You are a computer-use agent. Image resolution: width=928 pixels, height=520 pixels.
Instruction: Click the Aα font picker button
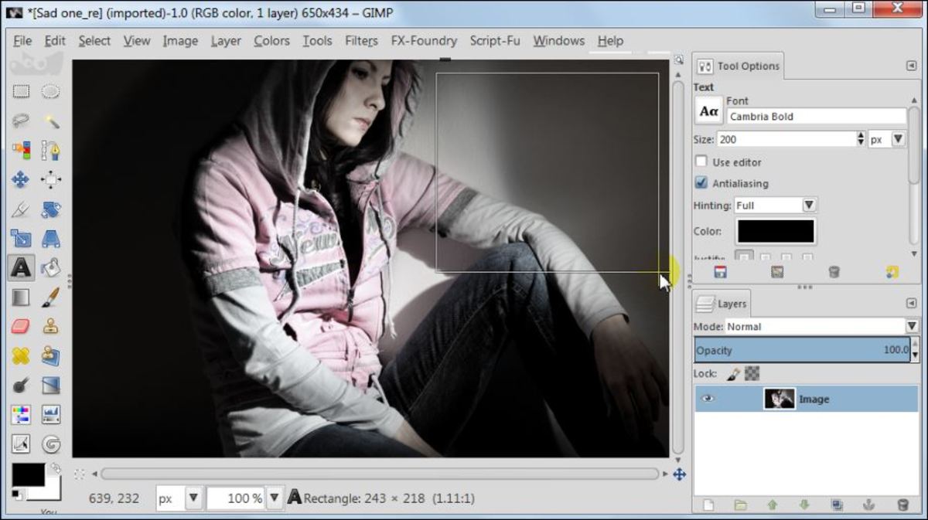click(708, 111)
